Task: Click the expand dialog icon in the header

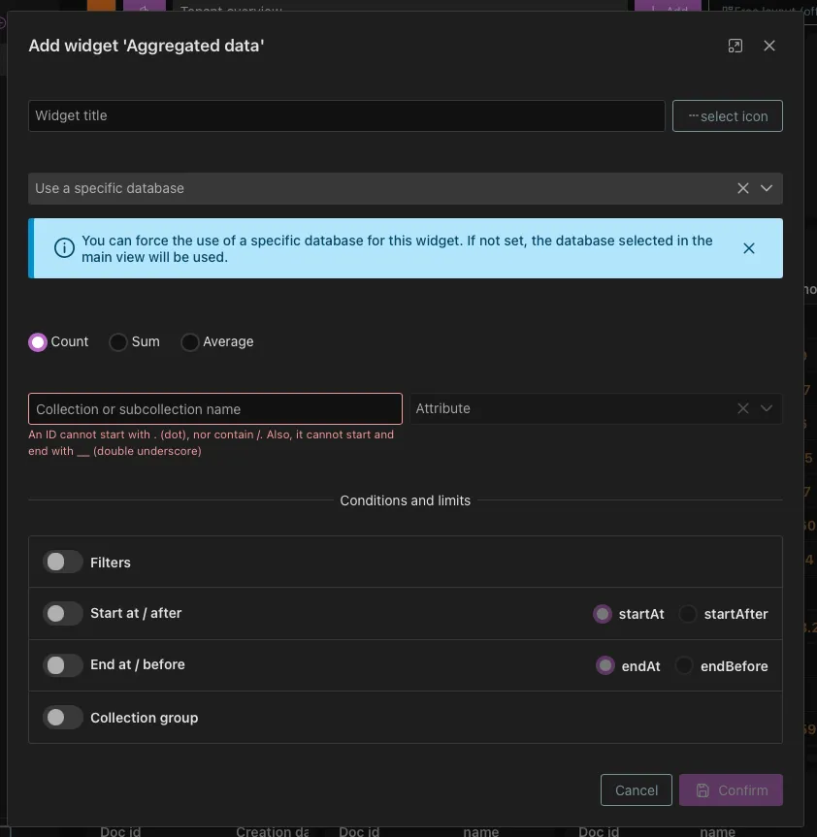Action: [735, 45]
